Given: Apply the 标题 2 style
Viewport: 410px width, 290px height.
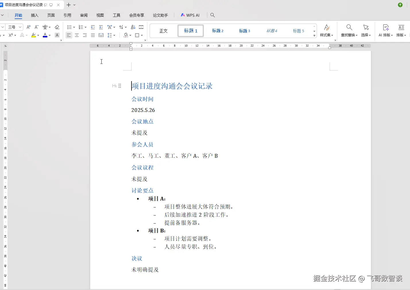Looking at the screenshot, I should click(218, 31).
